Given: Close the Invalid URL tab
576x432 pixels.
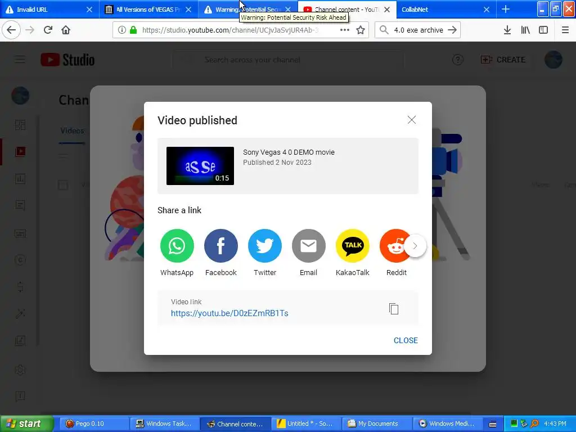Looking at the screenshot, I should coord(89,10).
